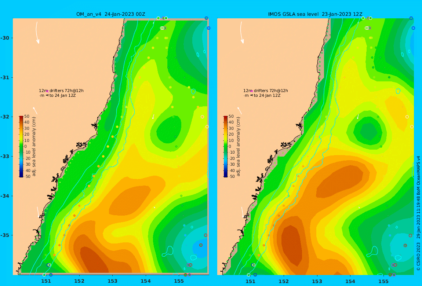Screen dimensions: 422x286
Task: Click longitude 155 label under left map
Action: (179, 281)
